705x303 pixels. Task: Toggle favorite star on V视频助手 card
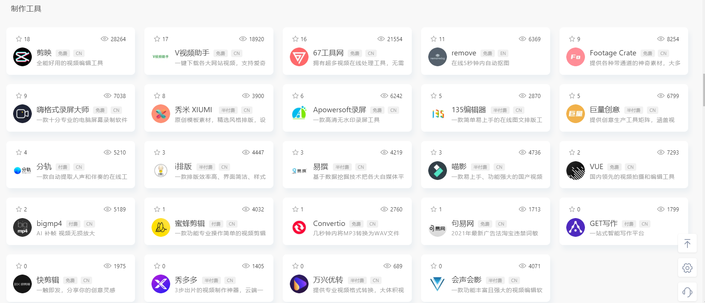[157, 39]
